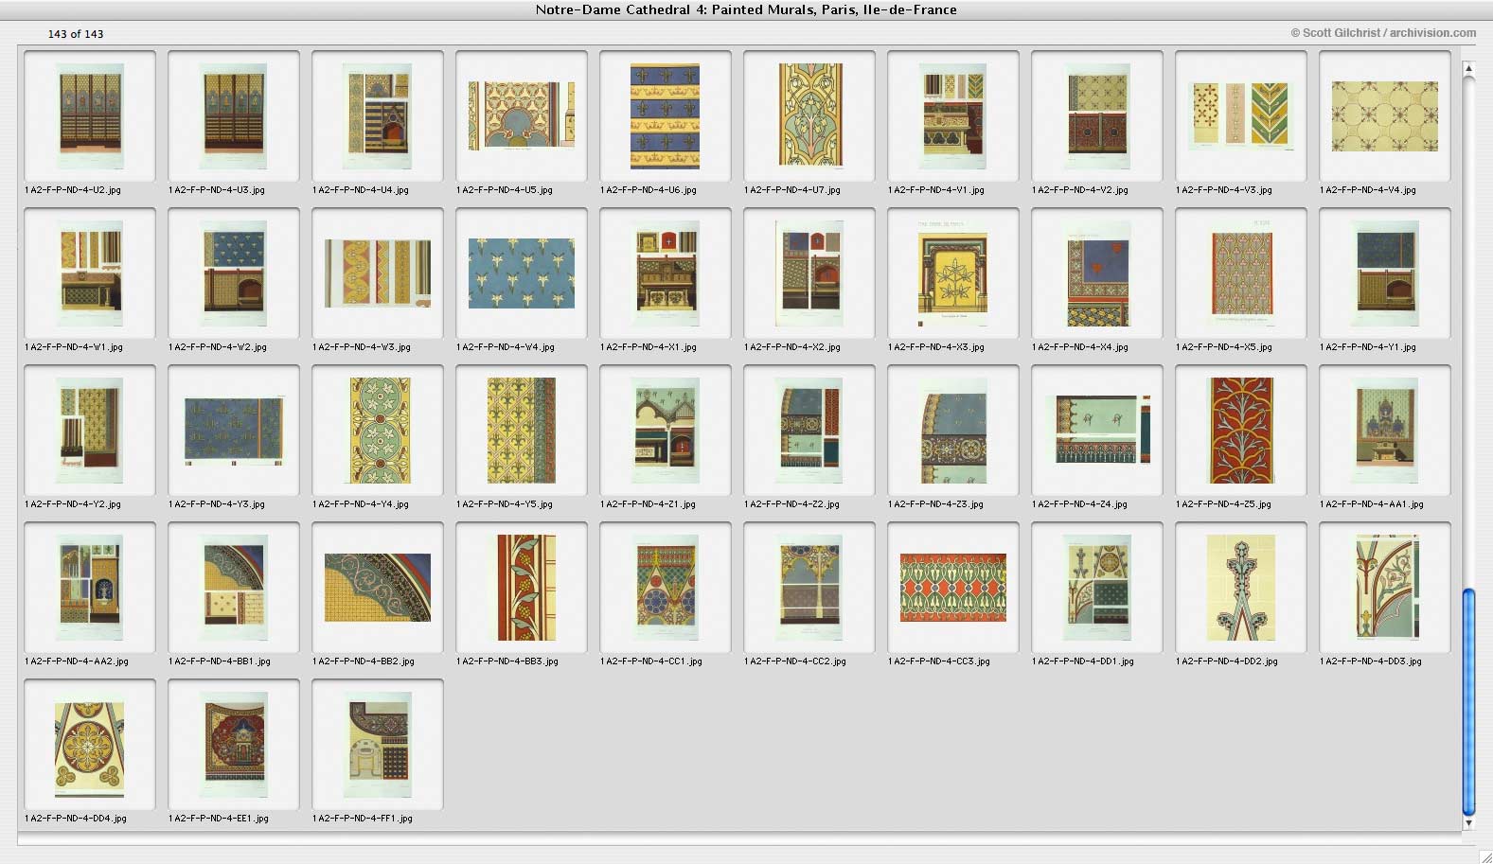The height and width of the screenshot is (864, 1493).
Task: Click the scrollbar up arrow
Action: [x=1469, y=68]
